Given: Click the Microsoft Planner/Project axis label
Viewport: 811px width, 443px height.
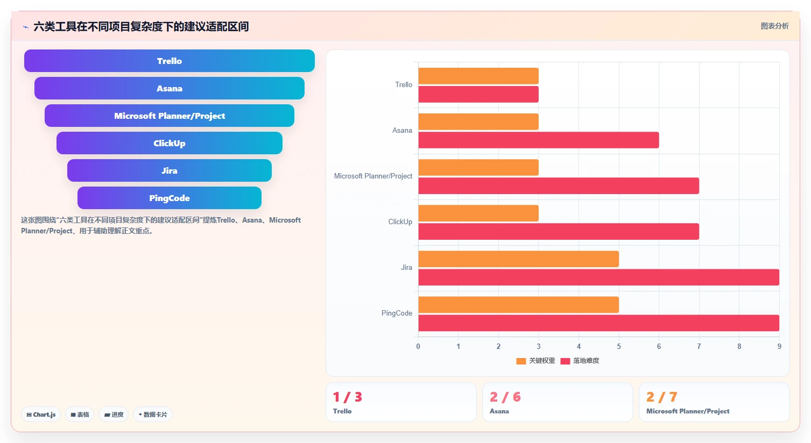Looking at the screenshot, I should [x=373, y=176].
